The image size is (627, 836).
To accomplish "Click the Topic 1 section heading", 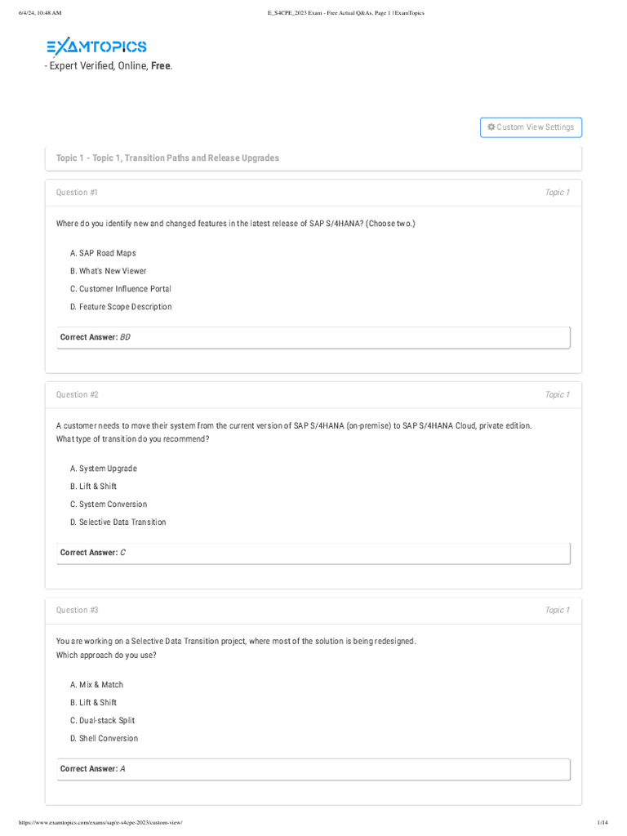I will 167,158.
